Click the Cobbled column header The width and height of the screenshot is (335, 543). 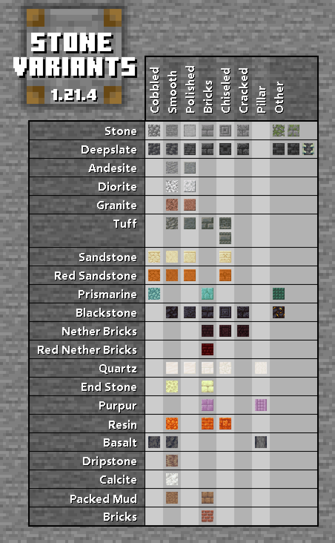point(155,90)
